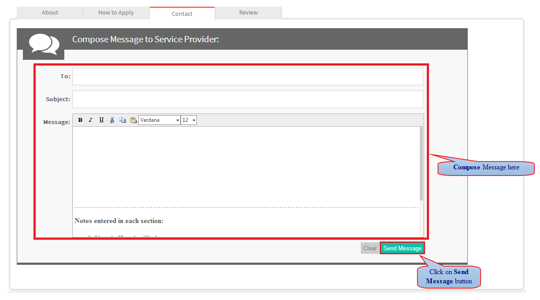Cut selected text with scissors icon
Screen dimensions: 540x300
pos(112,120)
